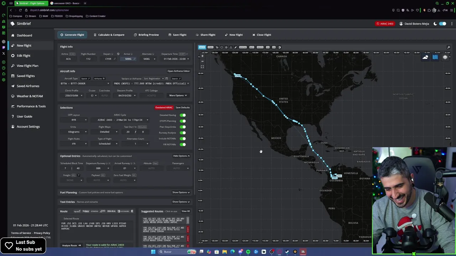Toggle the Detailed Navlog switch
Viewport: 456px width, 256px height.
183,115
